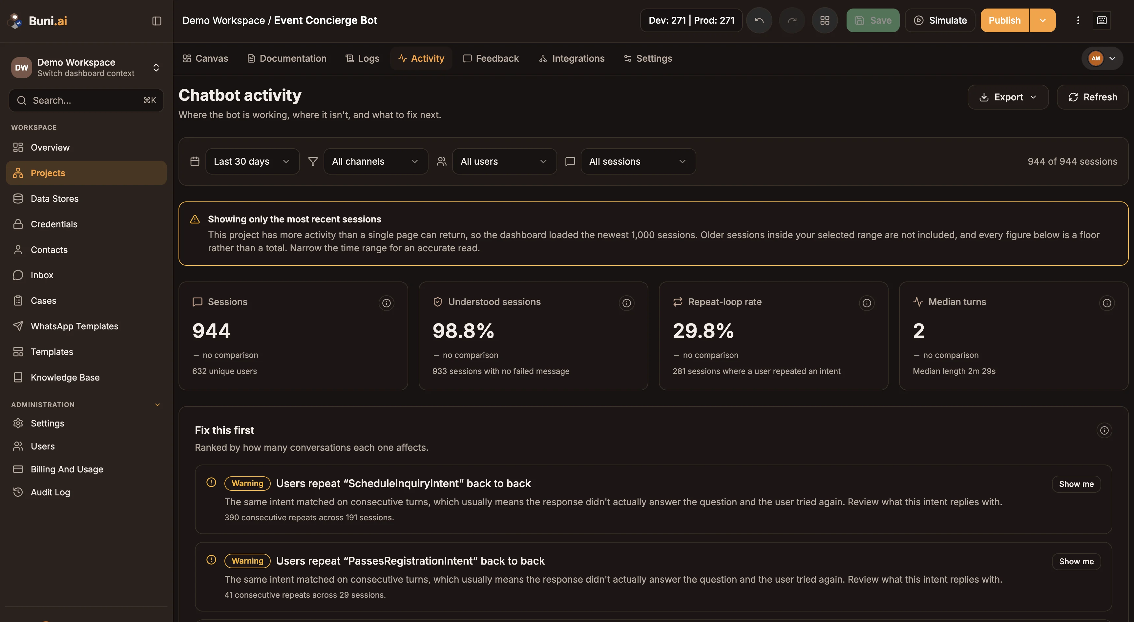
Task: Switch to the Documentation tab
Action: [287, 58]
